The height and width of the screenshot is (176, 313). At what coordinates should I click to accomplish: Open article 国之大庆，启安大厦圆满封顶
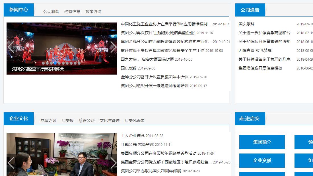[147, 59]
